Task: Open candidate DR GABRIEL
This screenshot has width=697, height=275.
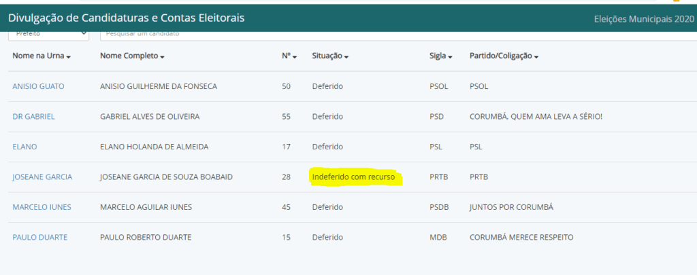Action: pos(34,117)
